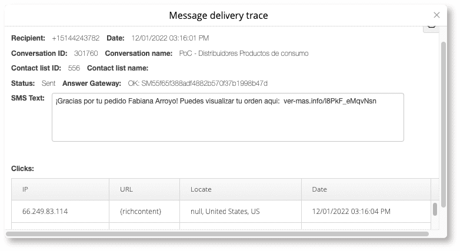Click the URL column header
The image size is (460, 251).
point(144,189)
